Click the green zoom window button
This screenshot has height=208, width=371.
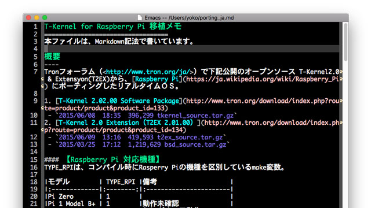(x=45, y=18)
